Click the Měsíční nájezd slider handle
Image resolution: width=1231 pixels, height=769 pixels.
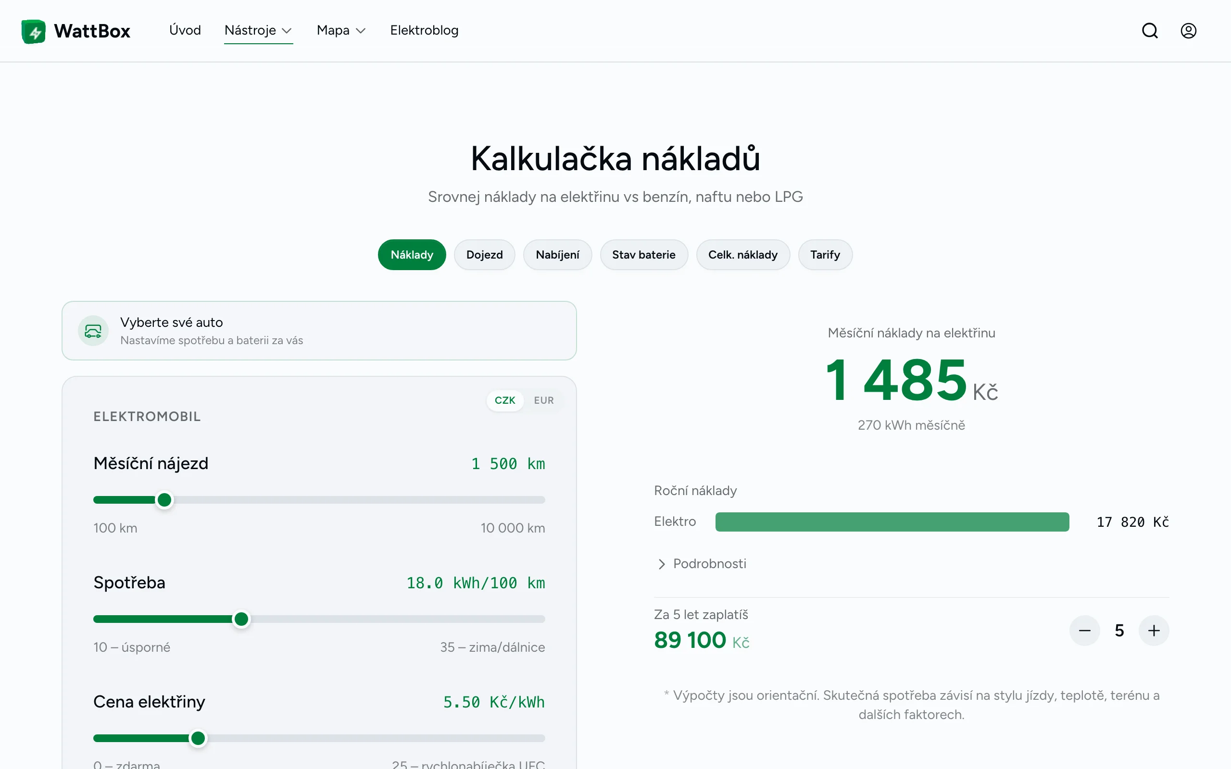(x=164, y=500)
